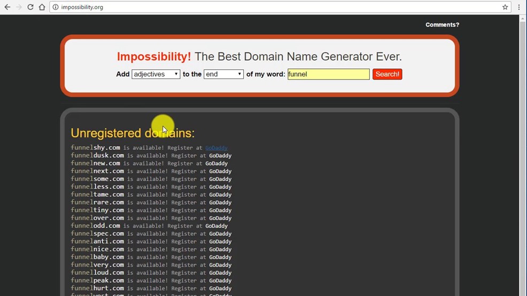Click the funnelless.com domain text

(x=97, y=187)
